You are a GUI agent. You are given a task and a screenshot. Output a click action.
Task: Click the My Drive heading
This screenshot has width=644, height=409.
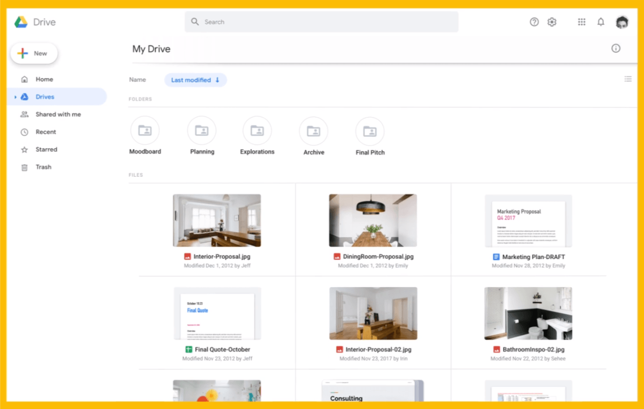coord(151,49)
